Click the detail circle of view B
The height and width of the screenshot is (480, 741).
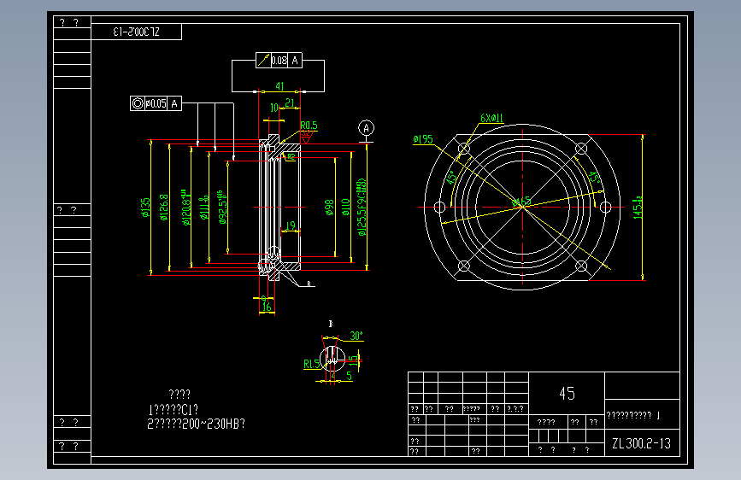332,359
